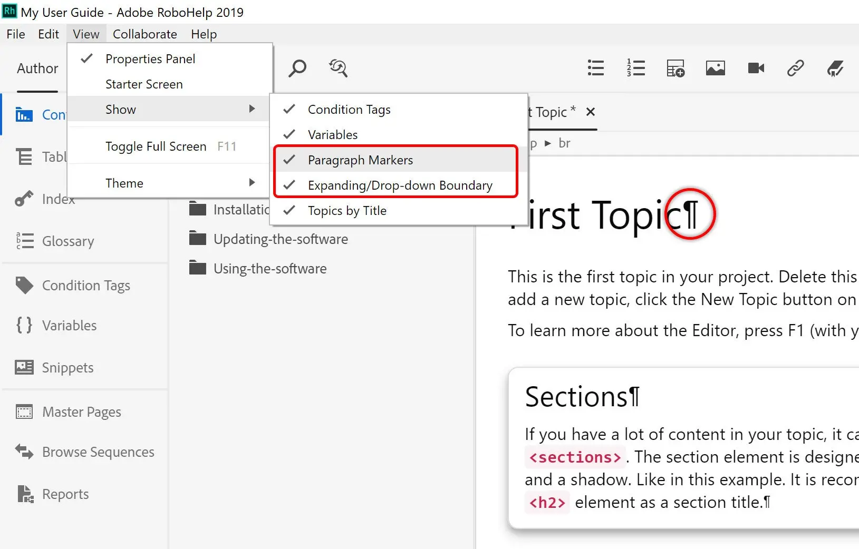
Task: Insert a video into the topic
Action: coord(756,68)
